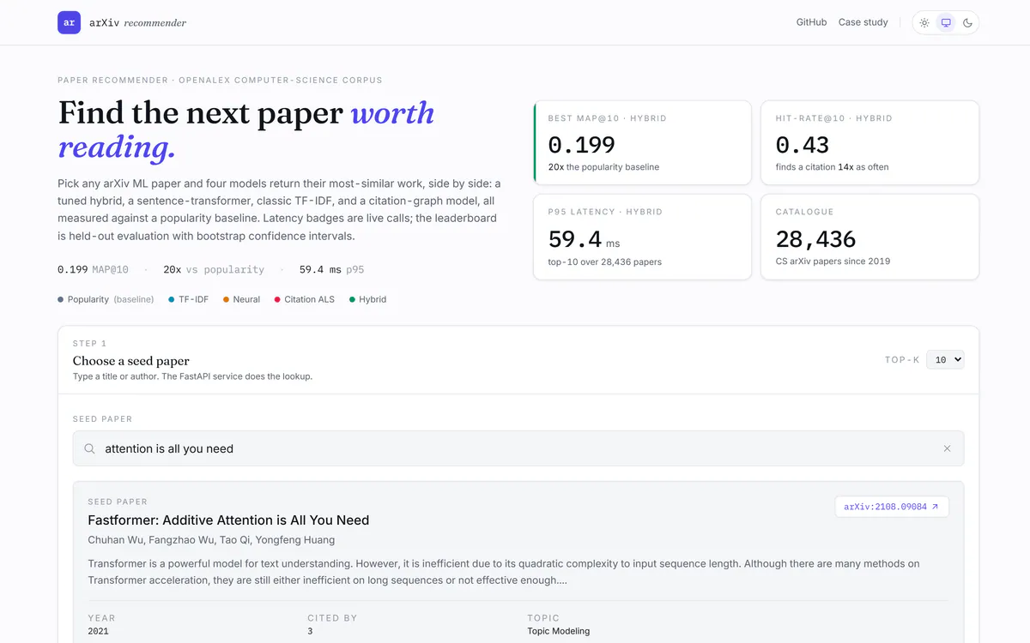This screenshot has width=1030, height=643.
Task: Open arXiv:2108.09084 external link
Action: pos(892,507)
